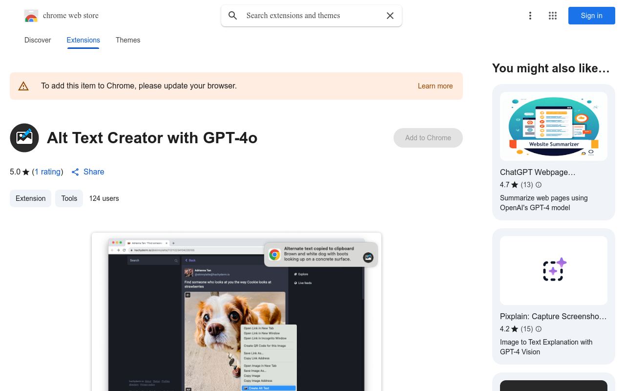This screenshot has width=625, height=391.
Task: Click Image to Text Explanation description
Action: pos(546,347)
